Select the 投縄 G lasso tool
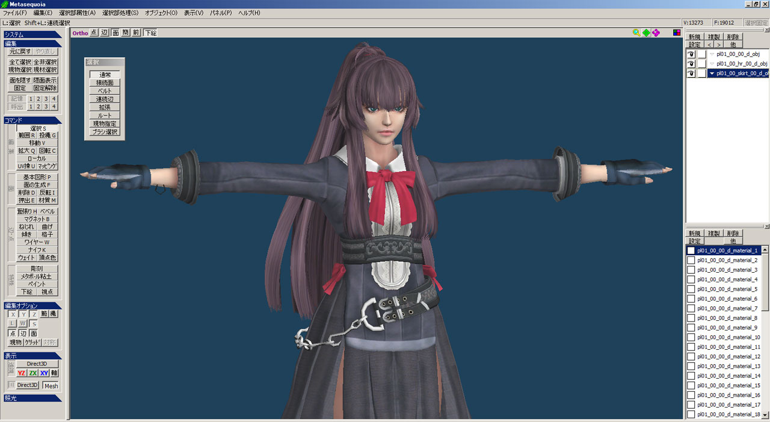The width and height of the screenshot is (770, 422). (x=48, y=135)
